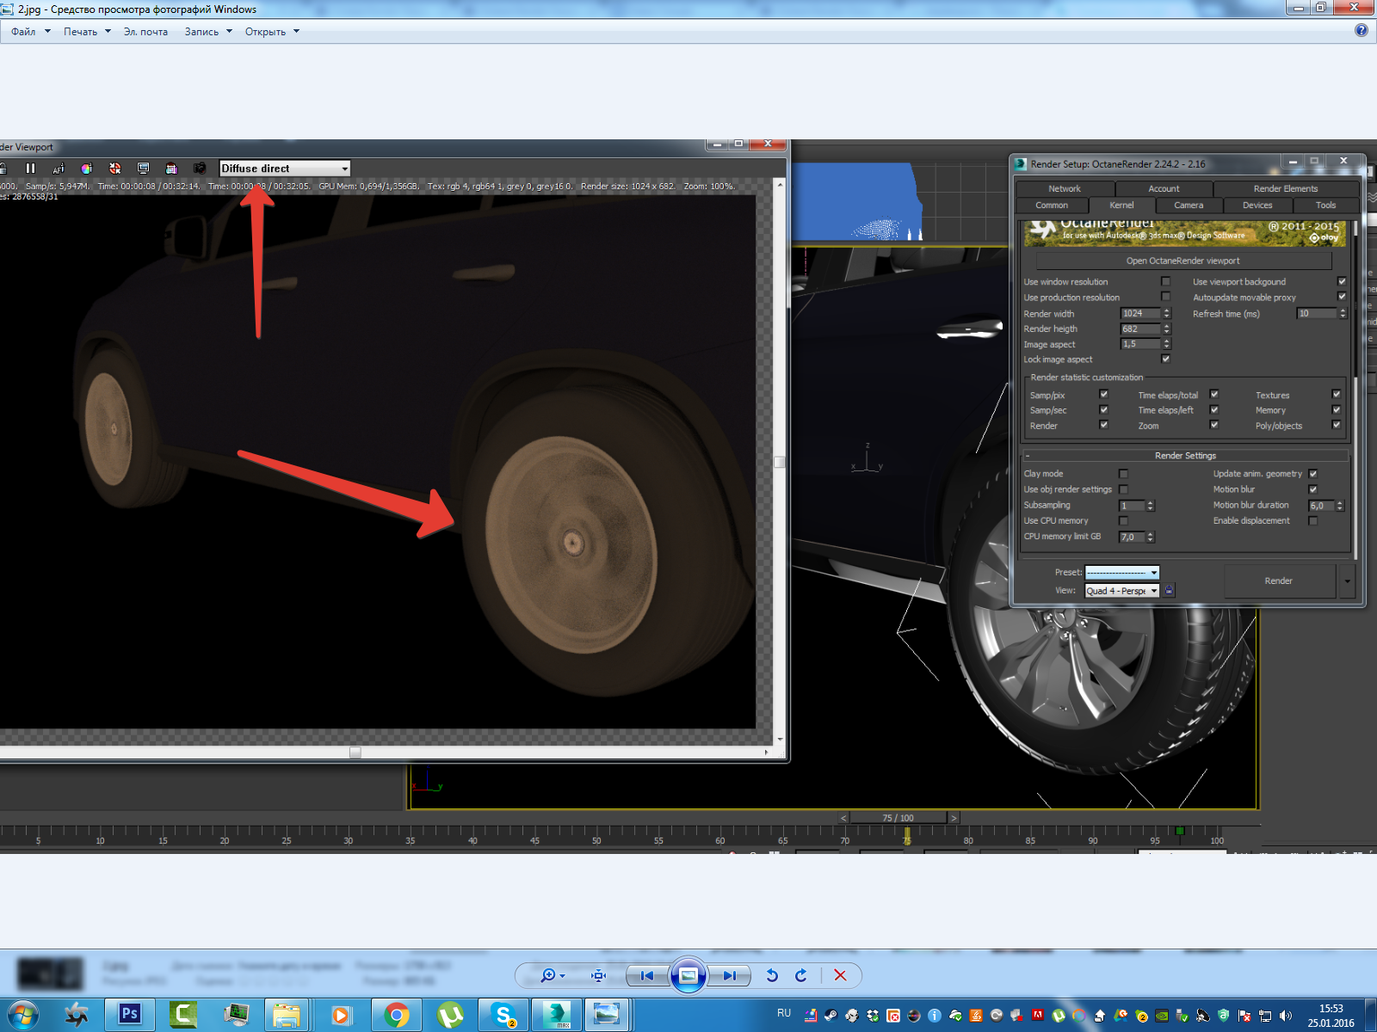Enable the Use window resolution checkbox
Viewport: 1377px width, 1032px height.
(x=1166, y=281)
